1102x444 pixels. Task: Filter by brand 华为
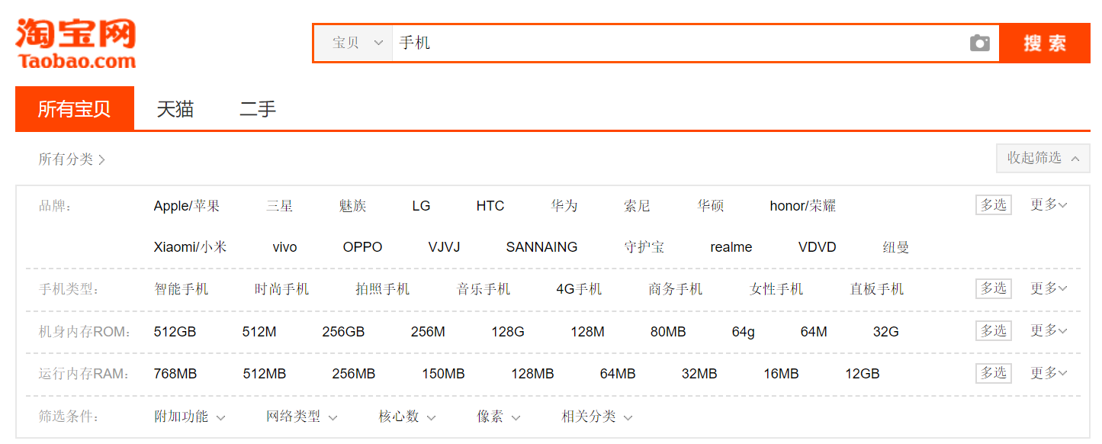click(x=564, y=206)
